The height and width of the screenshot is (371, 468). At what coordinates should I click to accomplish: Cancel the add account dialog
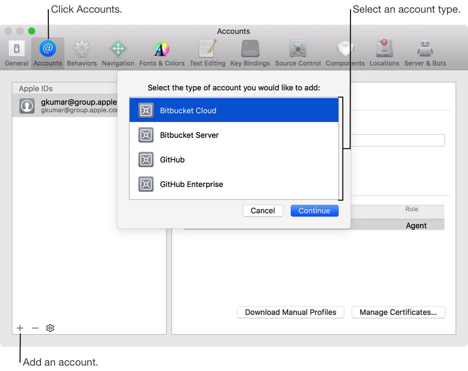(263, 210)
